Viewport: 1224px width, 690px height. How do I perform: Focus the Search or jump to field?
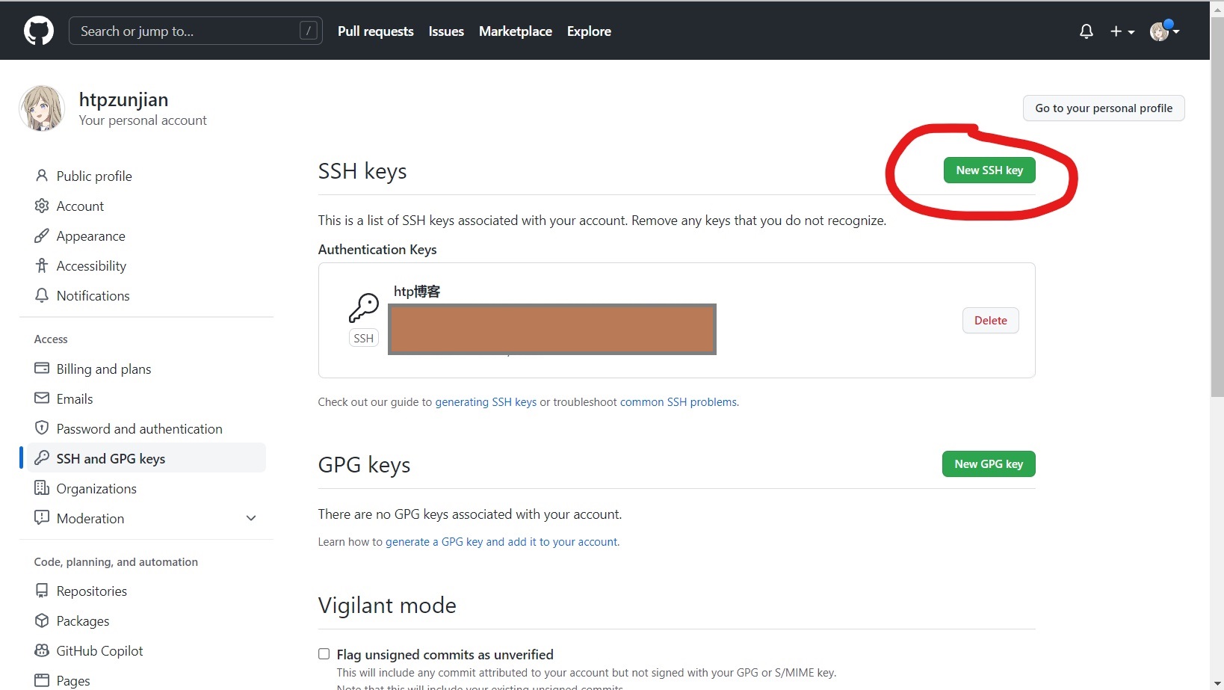click(x=187, y=31)
